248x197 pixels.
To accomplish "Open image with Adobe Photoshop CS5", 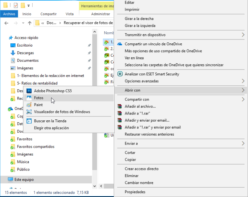I will (69, 91).
